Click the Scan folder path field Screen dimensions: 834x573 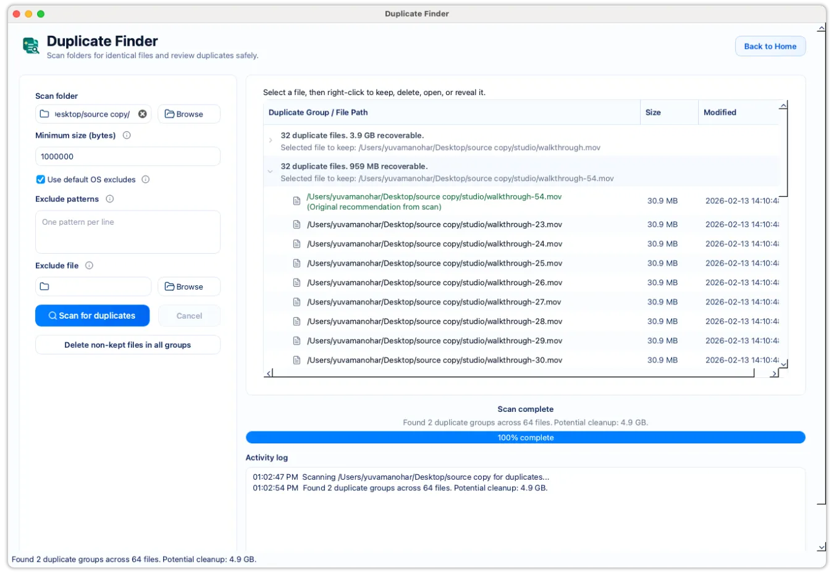(93, 114)
